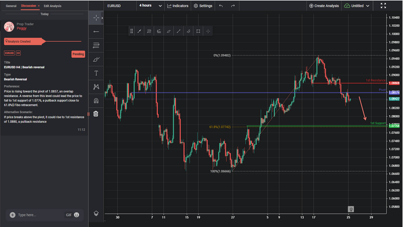Select the XABCD pattern tool
This screenshot has height=227, width=403.
pos(96,87)
